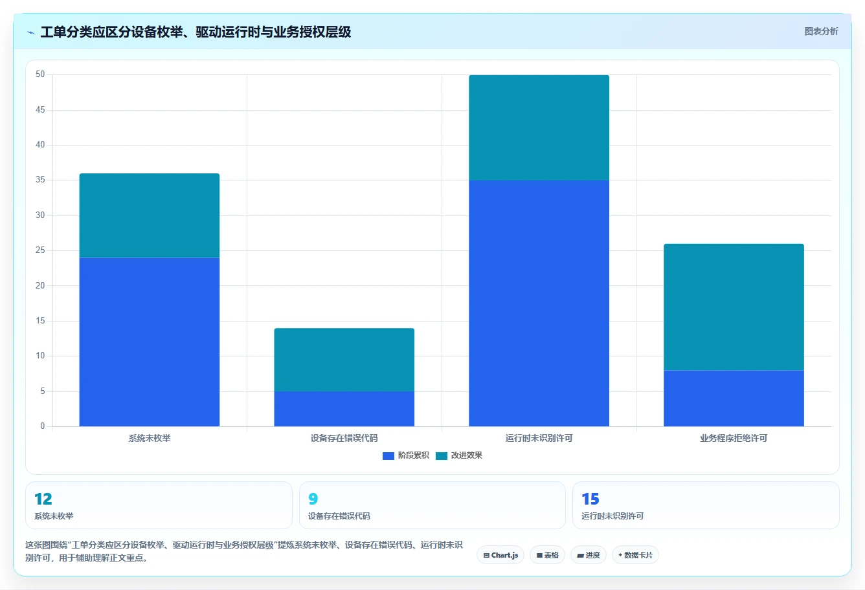865x590 pixels.
Task: Select the 数据卡片 tag chip
Action: coord(635,555)
